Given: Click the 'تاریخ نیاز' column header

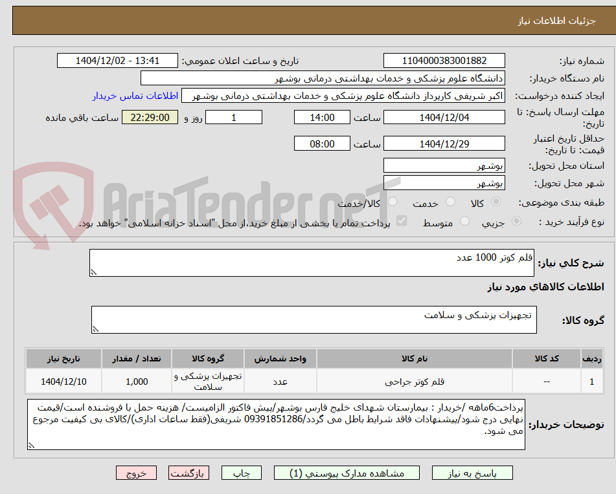Looking at the screenshot, I should click(x=63, y=359).
